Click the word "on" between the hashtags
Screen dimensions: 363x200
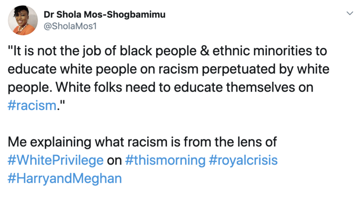pyautogui.click(x=114, y=161)
